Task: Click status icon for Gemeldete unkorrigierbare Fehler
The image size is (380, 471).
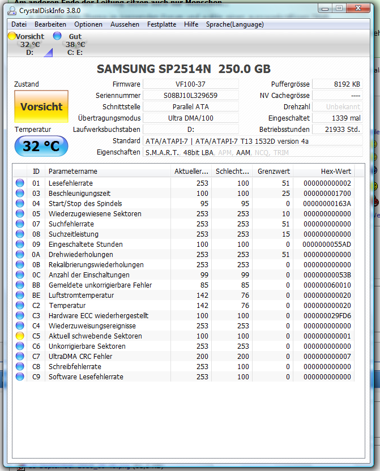Action: coord(20,285)
